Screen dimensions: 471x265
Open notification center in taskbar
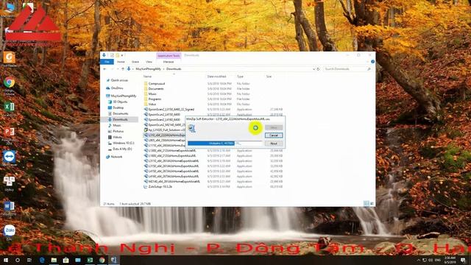[x=463, y=260]
